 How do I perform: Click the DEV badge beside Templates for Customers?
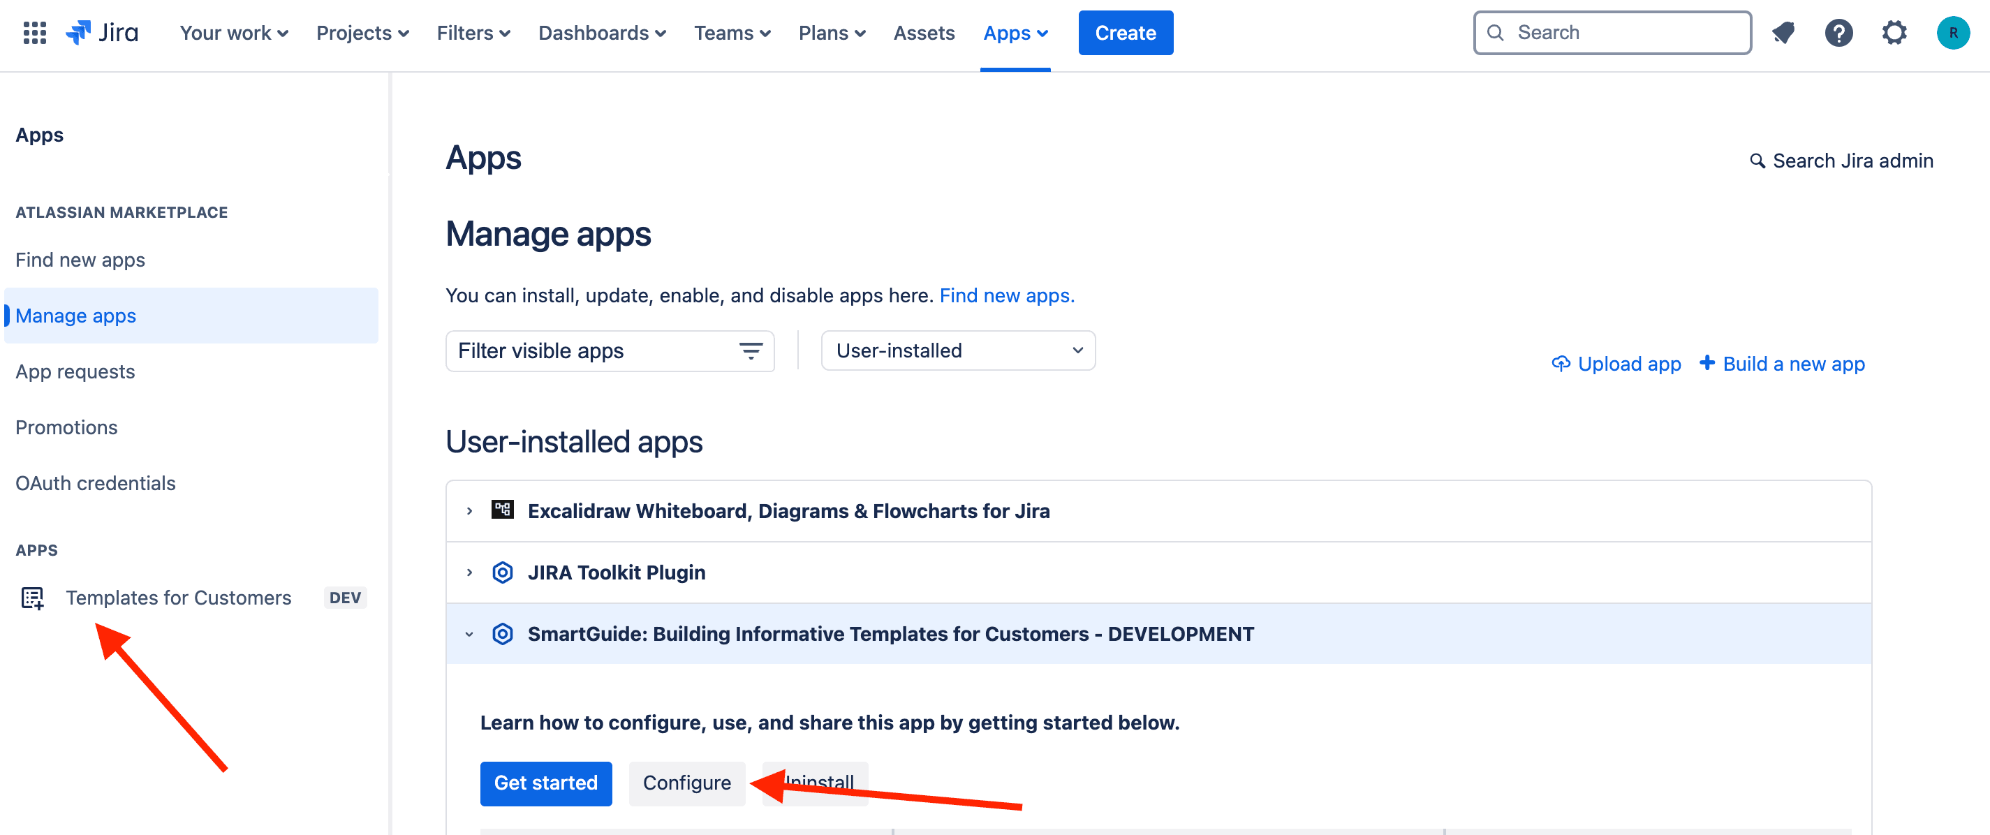tap(344, 597)
